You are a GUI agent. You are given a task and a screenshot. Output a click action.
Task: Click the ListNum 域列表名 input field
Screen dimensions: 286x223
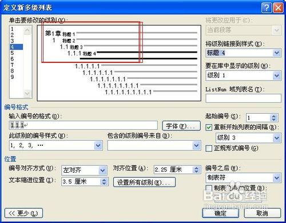(243, 98)
